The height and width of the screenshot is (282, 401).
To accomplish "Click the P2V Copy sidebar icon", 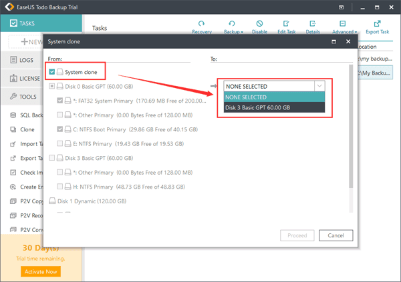I will pos(13,201).
